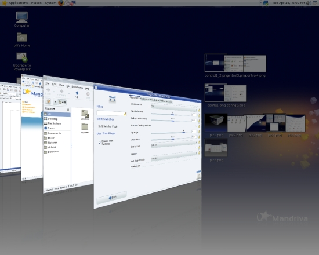This screenshot has width=319, height=255.
Task: Launch Firefox from the top panel
Action: [x=61, y=3]
